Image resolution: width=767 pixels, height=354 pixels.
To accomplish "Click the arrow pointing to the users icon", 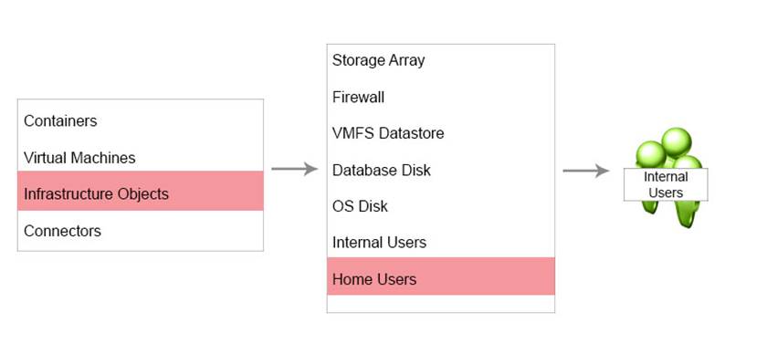I will click(585, 171).
